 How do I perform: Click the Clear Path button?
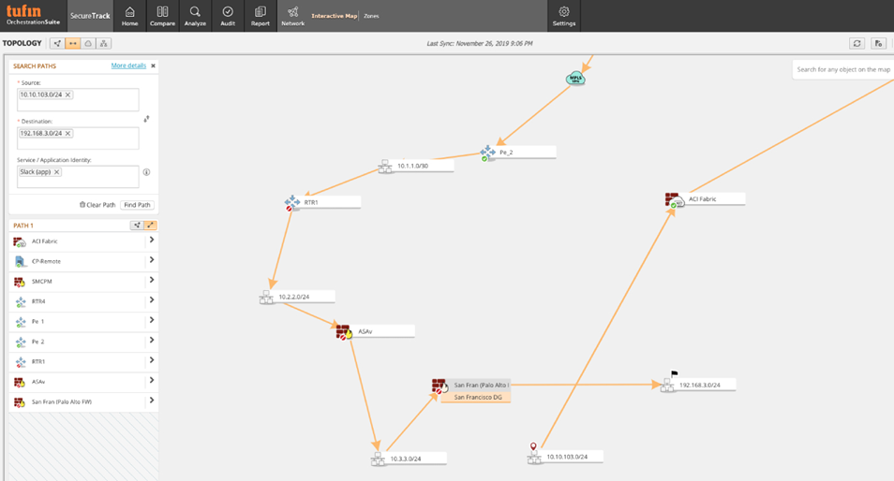[97, 205]
